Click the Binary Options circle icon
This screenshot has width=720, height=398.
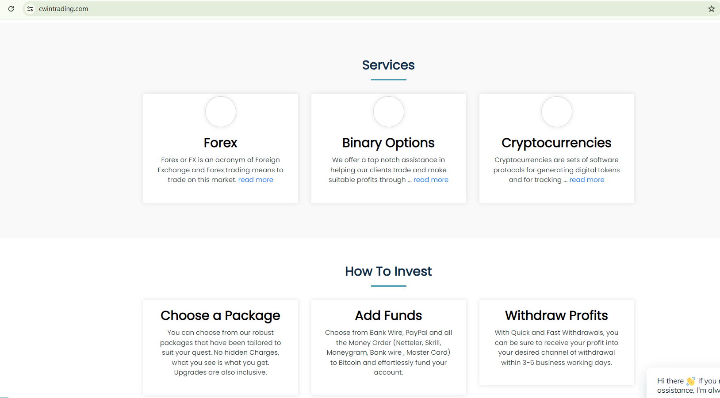pos(388,112)
